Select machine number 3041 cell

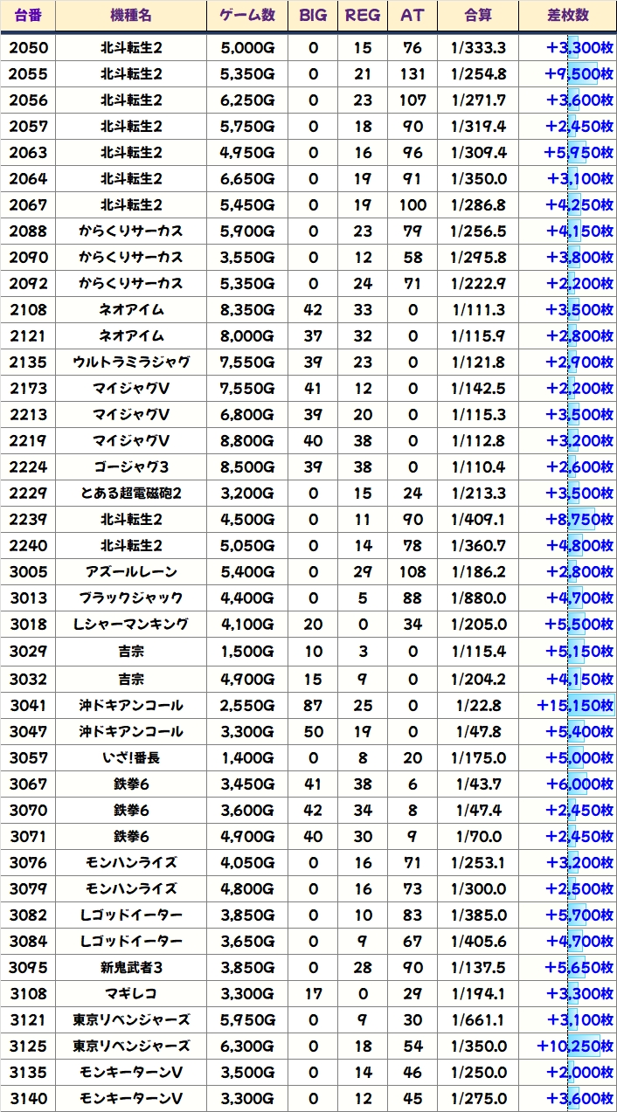[28, 705]
